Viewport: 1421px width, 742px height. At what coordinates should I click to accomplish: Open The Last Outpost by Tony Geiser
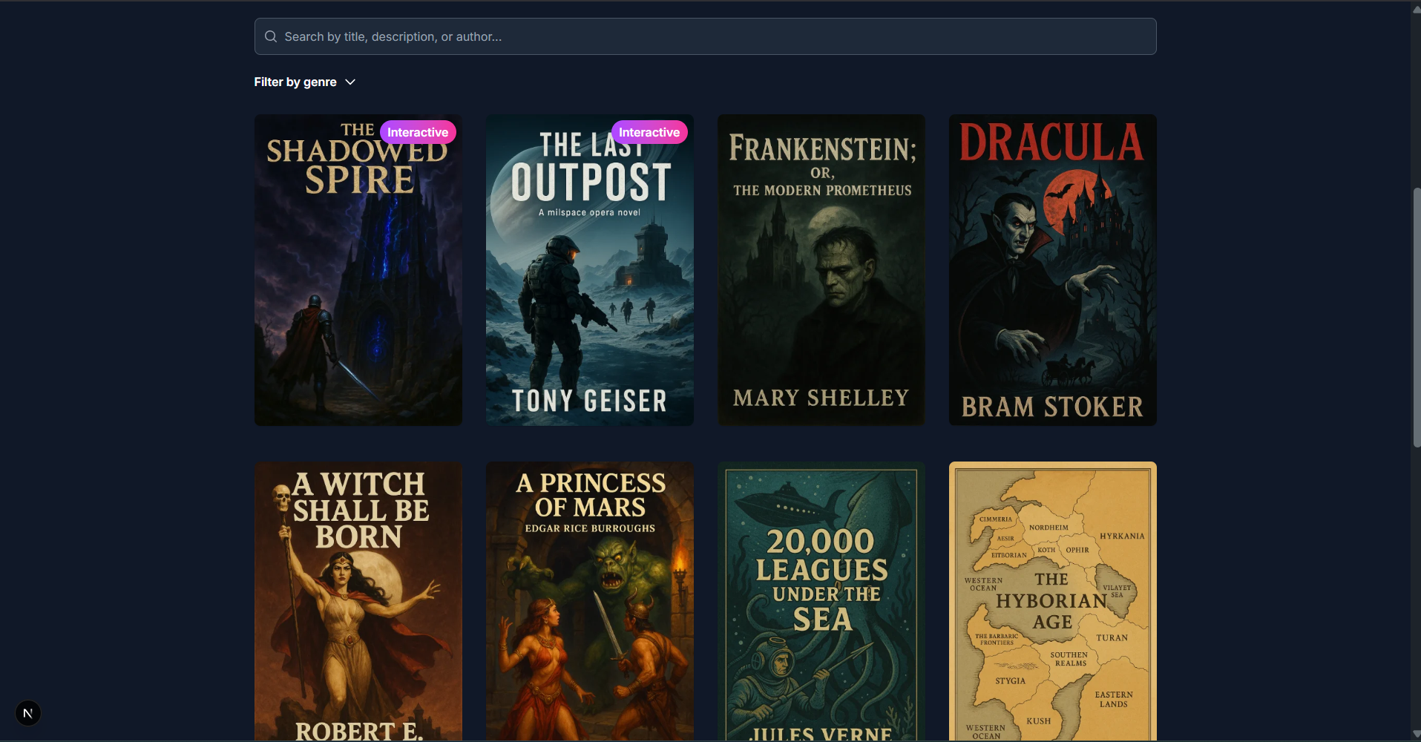coord(589,269)
